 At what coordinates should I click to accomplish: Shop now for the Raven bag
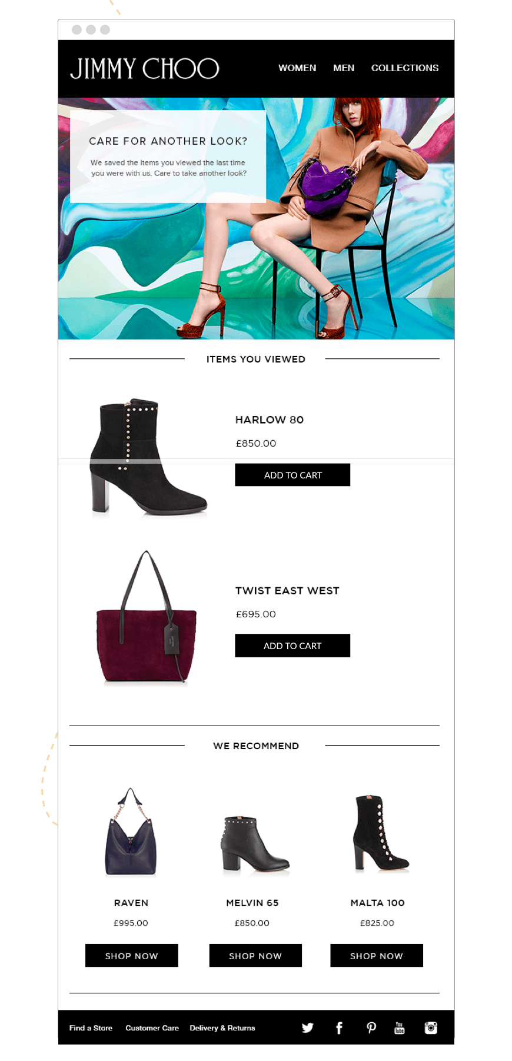click(x=132, y=956)
